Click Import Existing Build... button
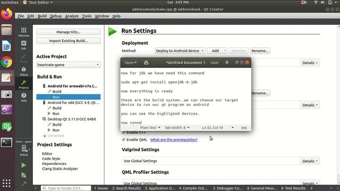Screen dimensions: 340x191 pos(69,41)
